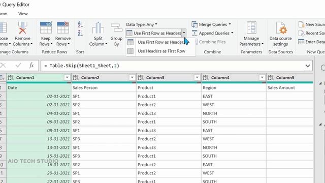Open the View ribbon tab
The height and width of the screenshot is (183, 325).
[x=23, y=14]
